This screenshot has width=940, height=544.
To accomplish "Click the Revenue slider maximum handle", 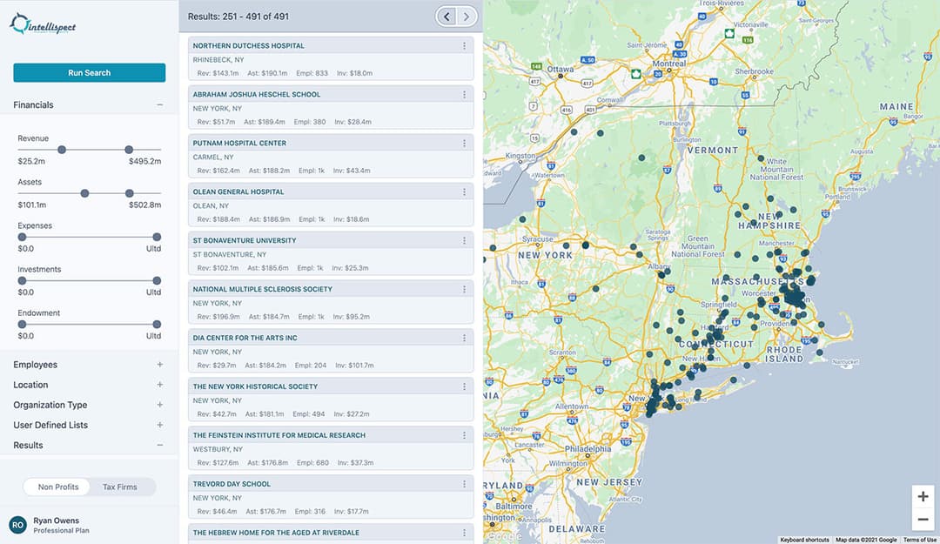I will [129, 150].
